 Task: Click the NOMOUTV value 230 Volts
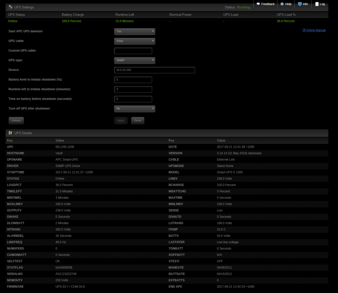[62, 280]
